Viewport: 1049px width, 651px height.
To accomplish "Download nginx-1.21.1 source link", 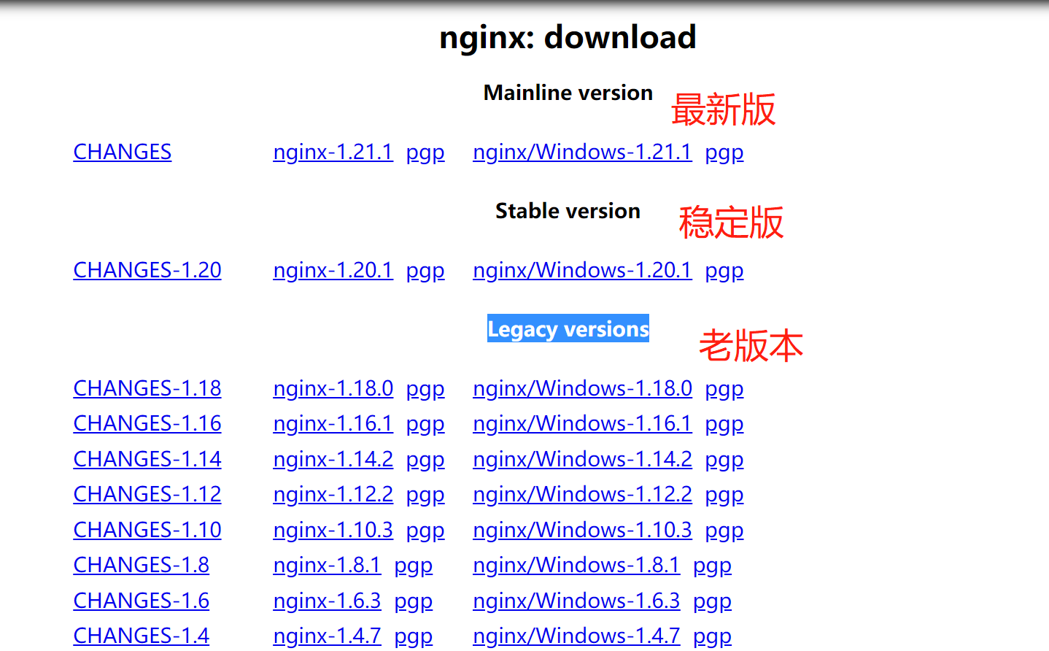I will (333, 152).
